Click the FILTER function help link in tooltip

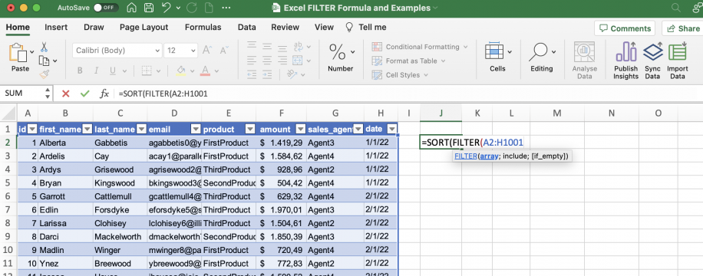pyautogui.click(x=465, y=156)
